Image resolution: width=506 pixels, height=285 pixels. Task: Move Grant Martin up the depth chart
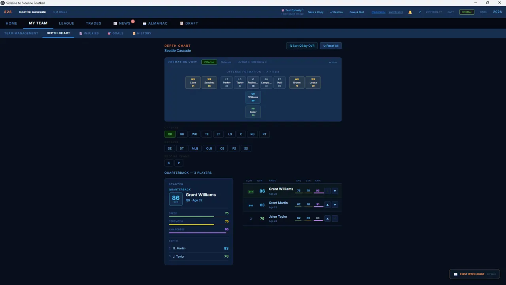tap(327, 205)
